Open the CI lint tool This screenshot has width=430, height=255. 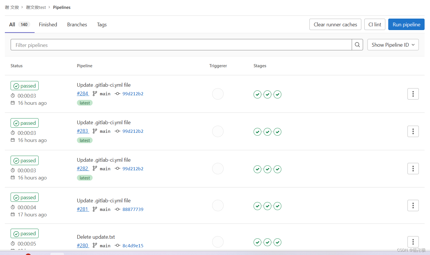coord(375,24)
